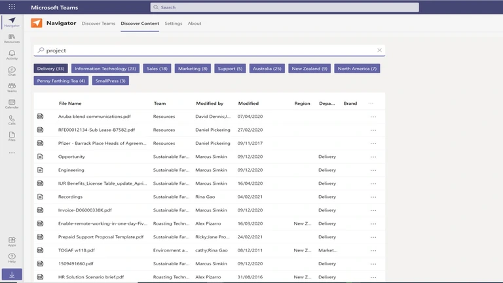Open TOGAF w118.pdf file link

pyautogui.click(x=76, y=250)
